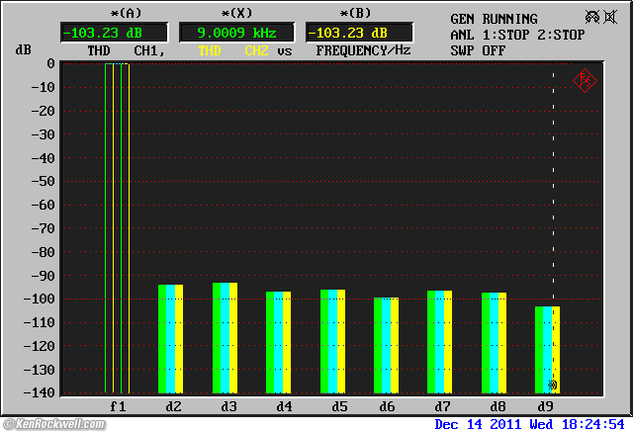Click the d6 harmonic bar

tap(386, 345)
